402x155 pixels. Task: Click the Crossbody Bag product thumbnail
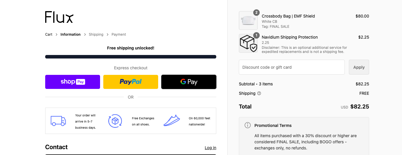point(248,20)
